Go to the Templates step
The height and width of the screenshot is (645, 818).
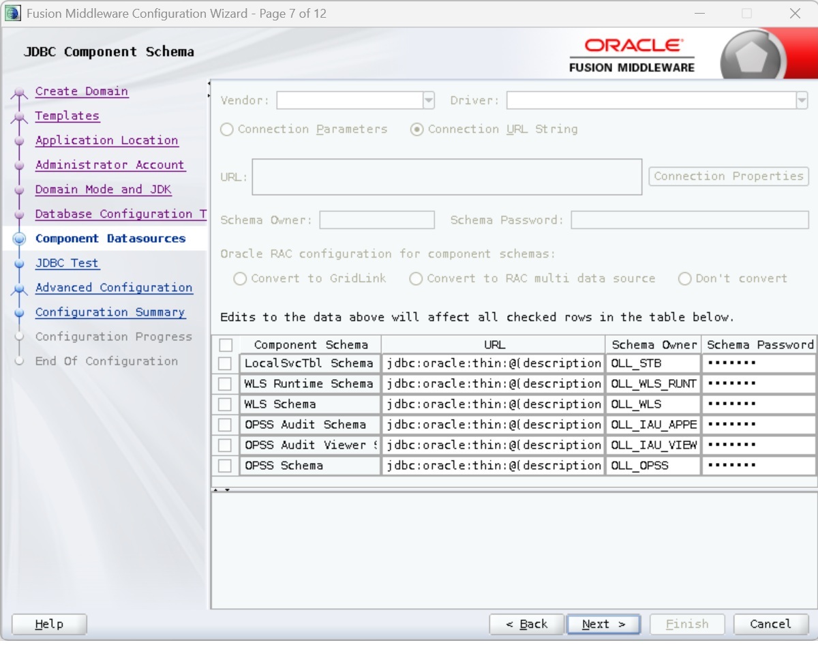[67, 116]
